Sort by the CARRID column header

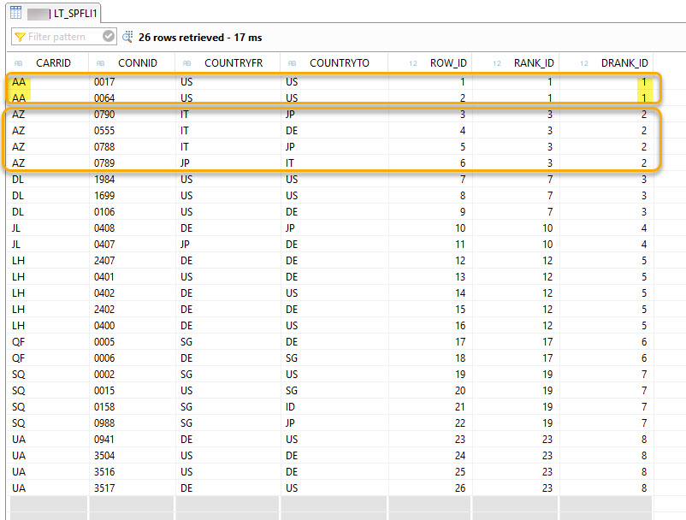pyautogui.click(x=53, y=63)
